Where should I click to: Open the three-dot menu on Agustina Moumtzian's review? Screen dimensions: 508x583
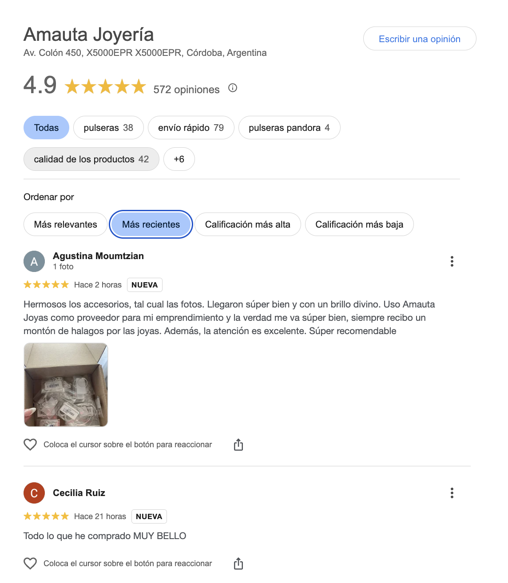(x=452, y=261)
